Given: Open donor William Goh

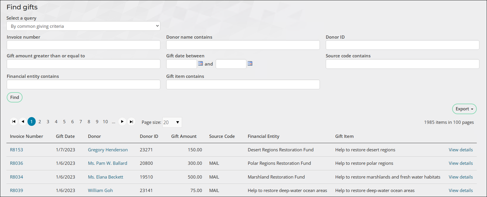Looking at the screenshot, I should 100,191.
